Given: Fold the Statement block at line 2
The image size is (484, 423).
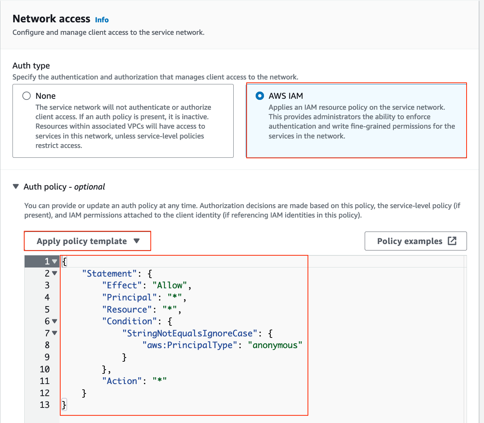Looking at the screenshot, I should pos(55,273).
